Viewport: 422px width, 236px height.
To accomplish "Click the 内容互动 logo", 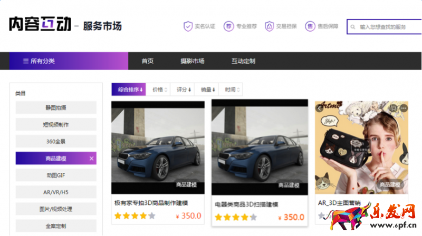I will [x=40, y=24].
